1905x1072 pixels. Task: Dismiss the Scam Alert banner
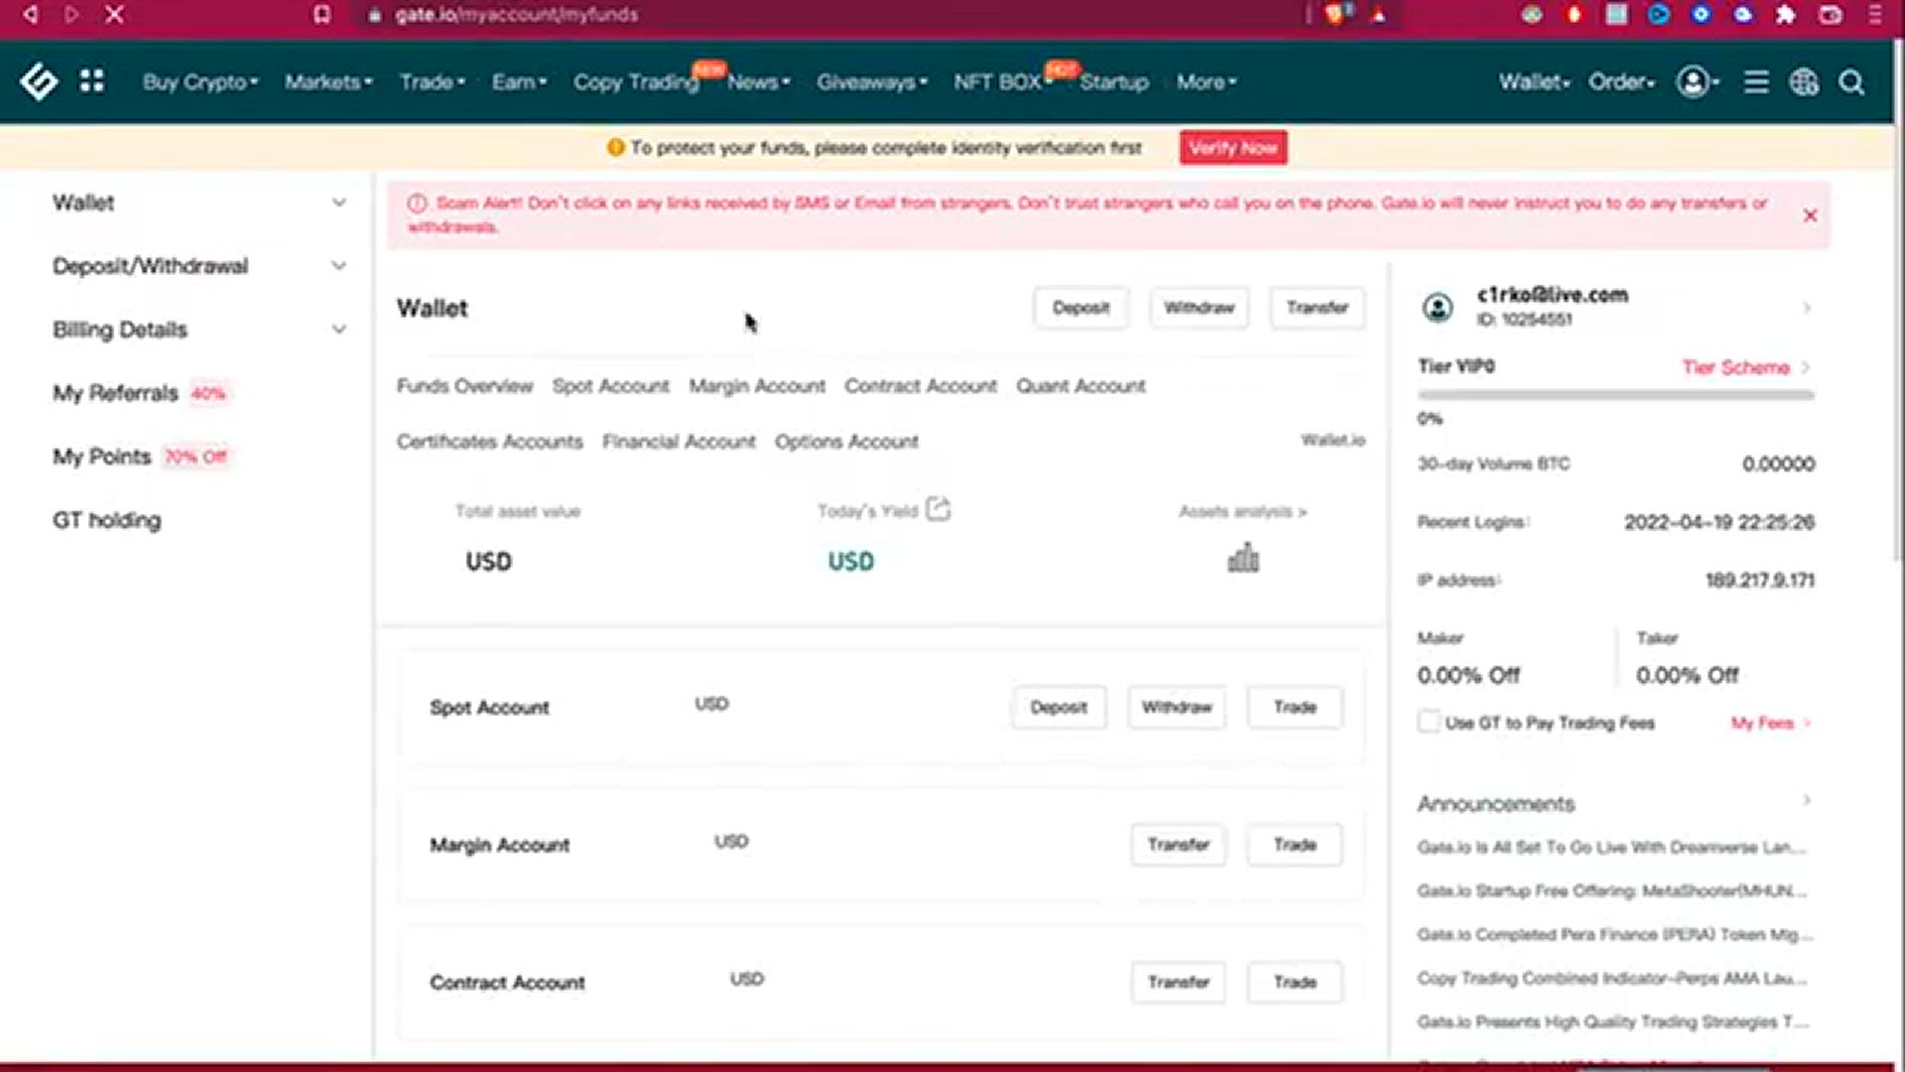coord(1810,215)
